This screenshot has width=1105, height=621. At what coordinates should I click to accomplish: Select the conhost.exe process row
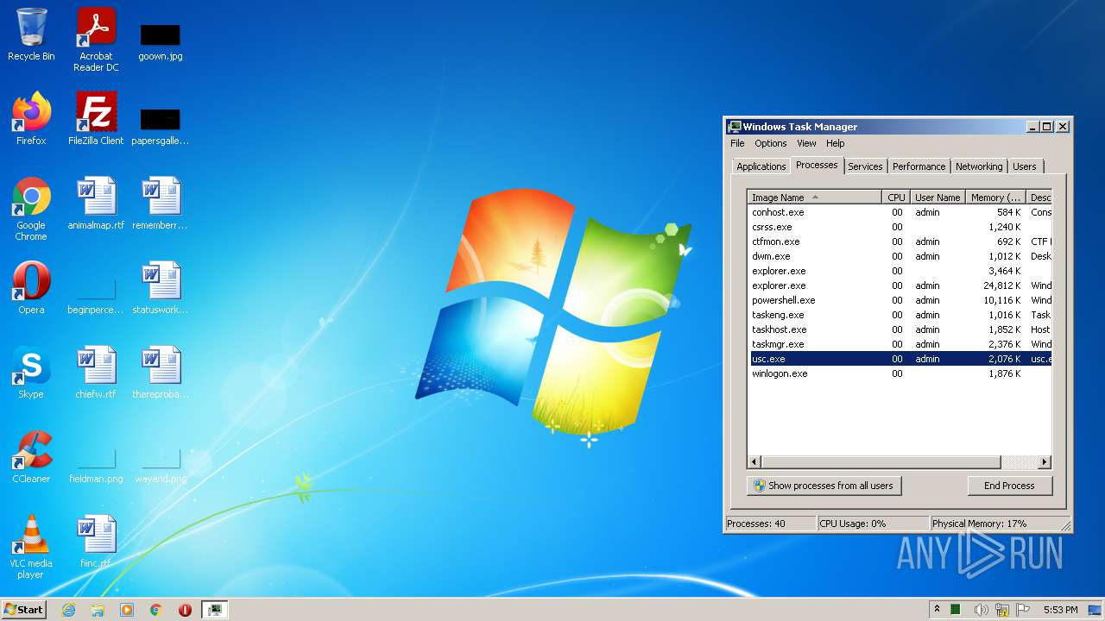point(900,212)
